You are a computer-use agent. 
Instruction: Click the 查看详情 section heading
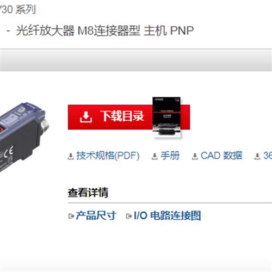click(88, 193)
